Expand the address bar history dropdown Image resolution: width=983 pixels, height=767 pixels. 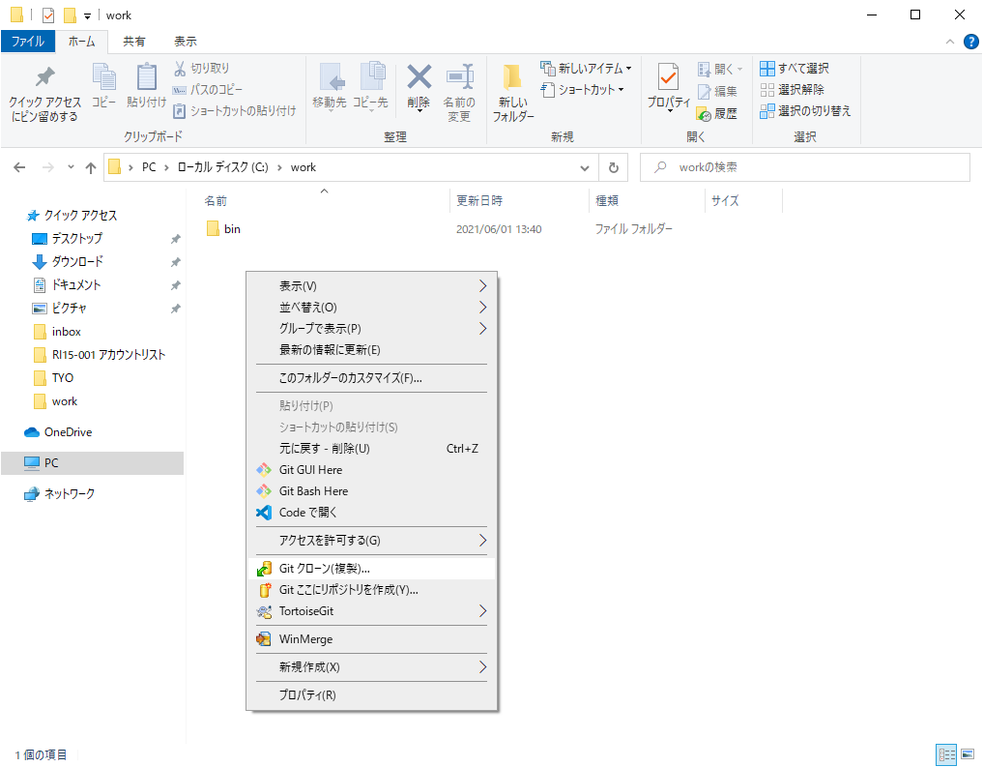pyautogui.click(x=585, y=167)
